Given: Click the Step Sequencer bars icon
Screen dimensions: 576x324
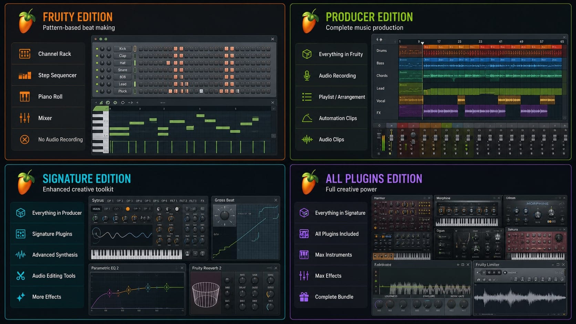Looking at the screenshot, I should click(x=25, y=75).
